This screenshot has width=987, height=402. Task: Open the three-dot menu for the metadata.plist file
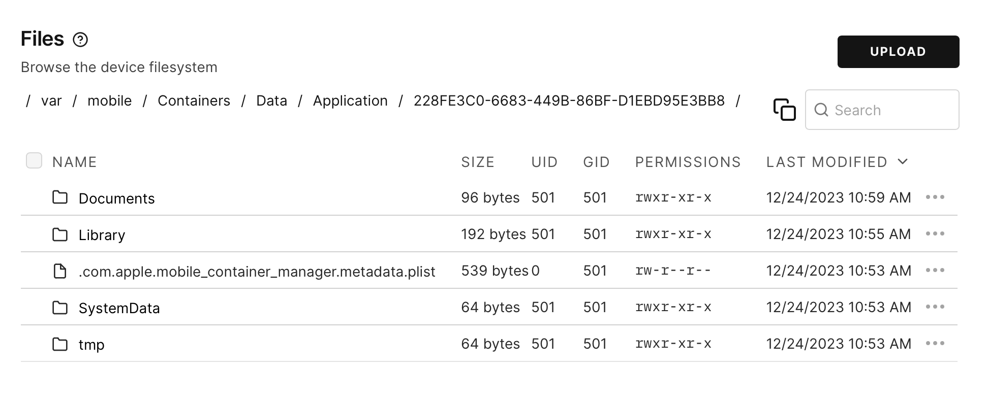(x=935, y=270)
